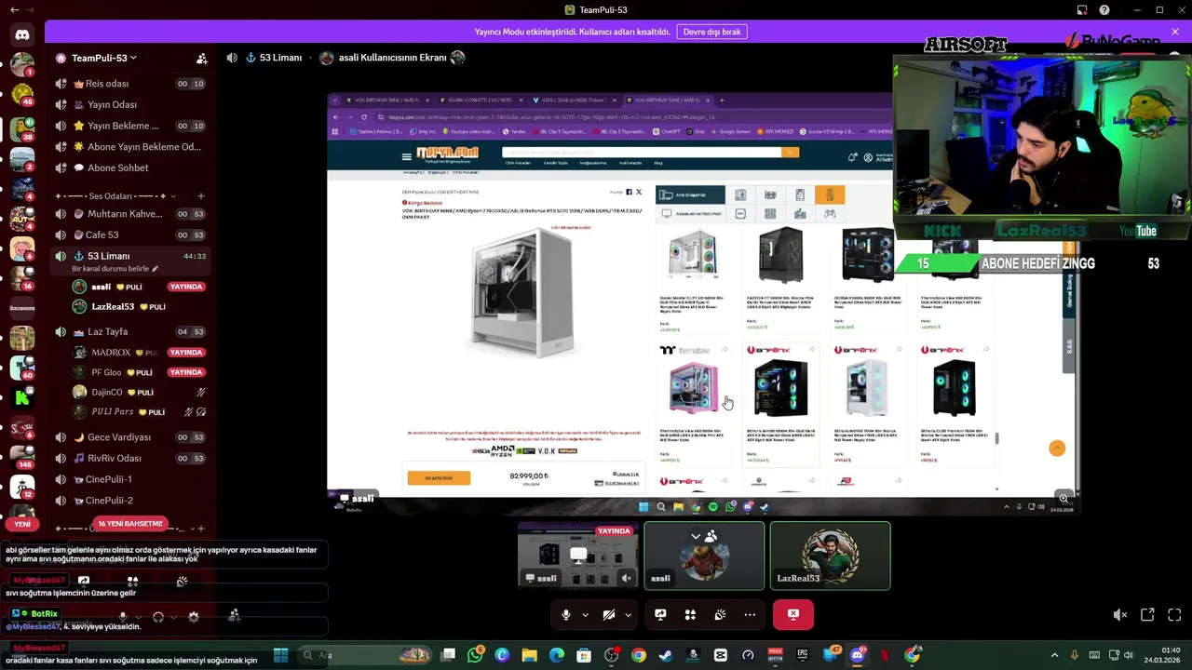1192x670 pixels.
Task: Open server icon with badge 45
Action: click(22, 96)
